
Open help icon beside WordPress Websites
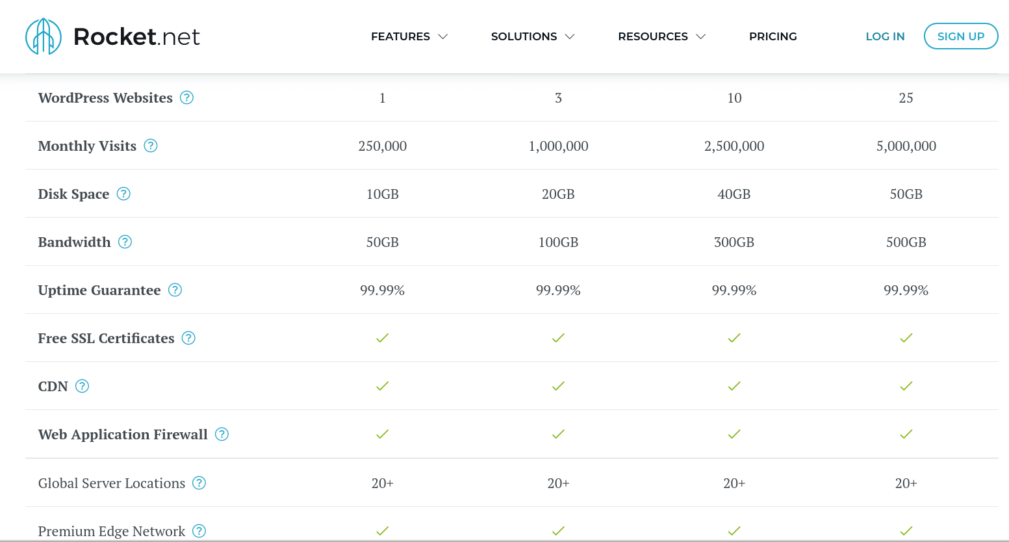tap(186, 97)
